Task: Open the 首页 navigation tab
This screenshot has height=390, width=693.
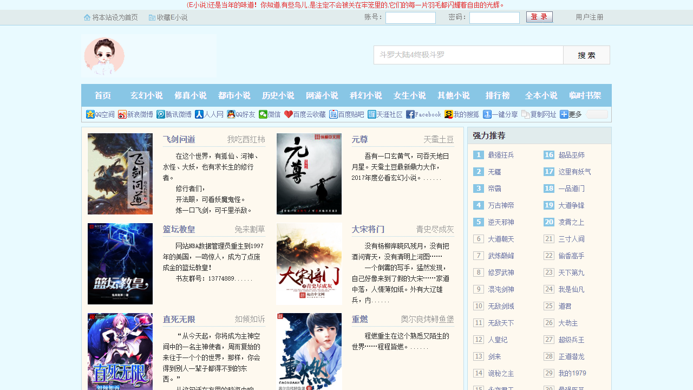Action: coord(103,95)
